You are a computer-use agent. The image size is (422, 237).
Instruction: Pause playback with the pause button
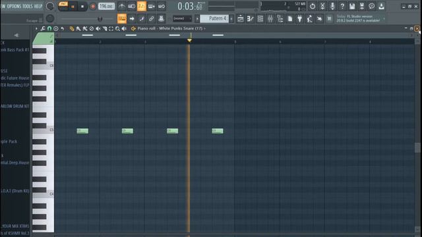point(73,7)
